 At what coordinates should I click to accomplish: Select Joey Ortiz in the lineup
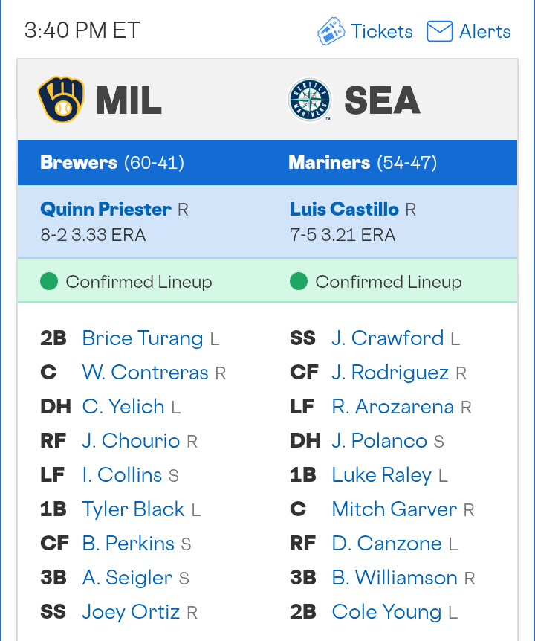point(131,612)
